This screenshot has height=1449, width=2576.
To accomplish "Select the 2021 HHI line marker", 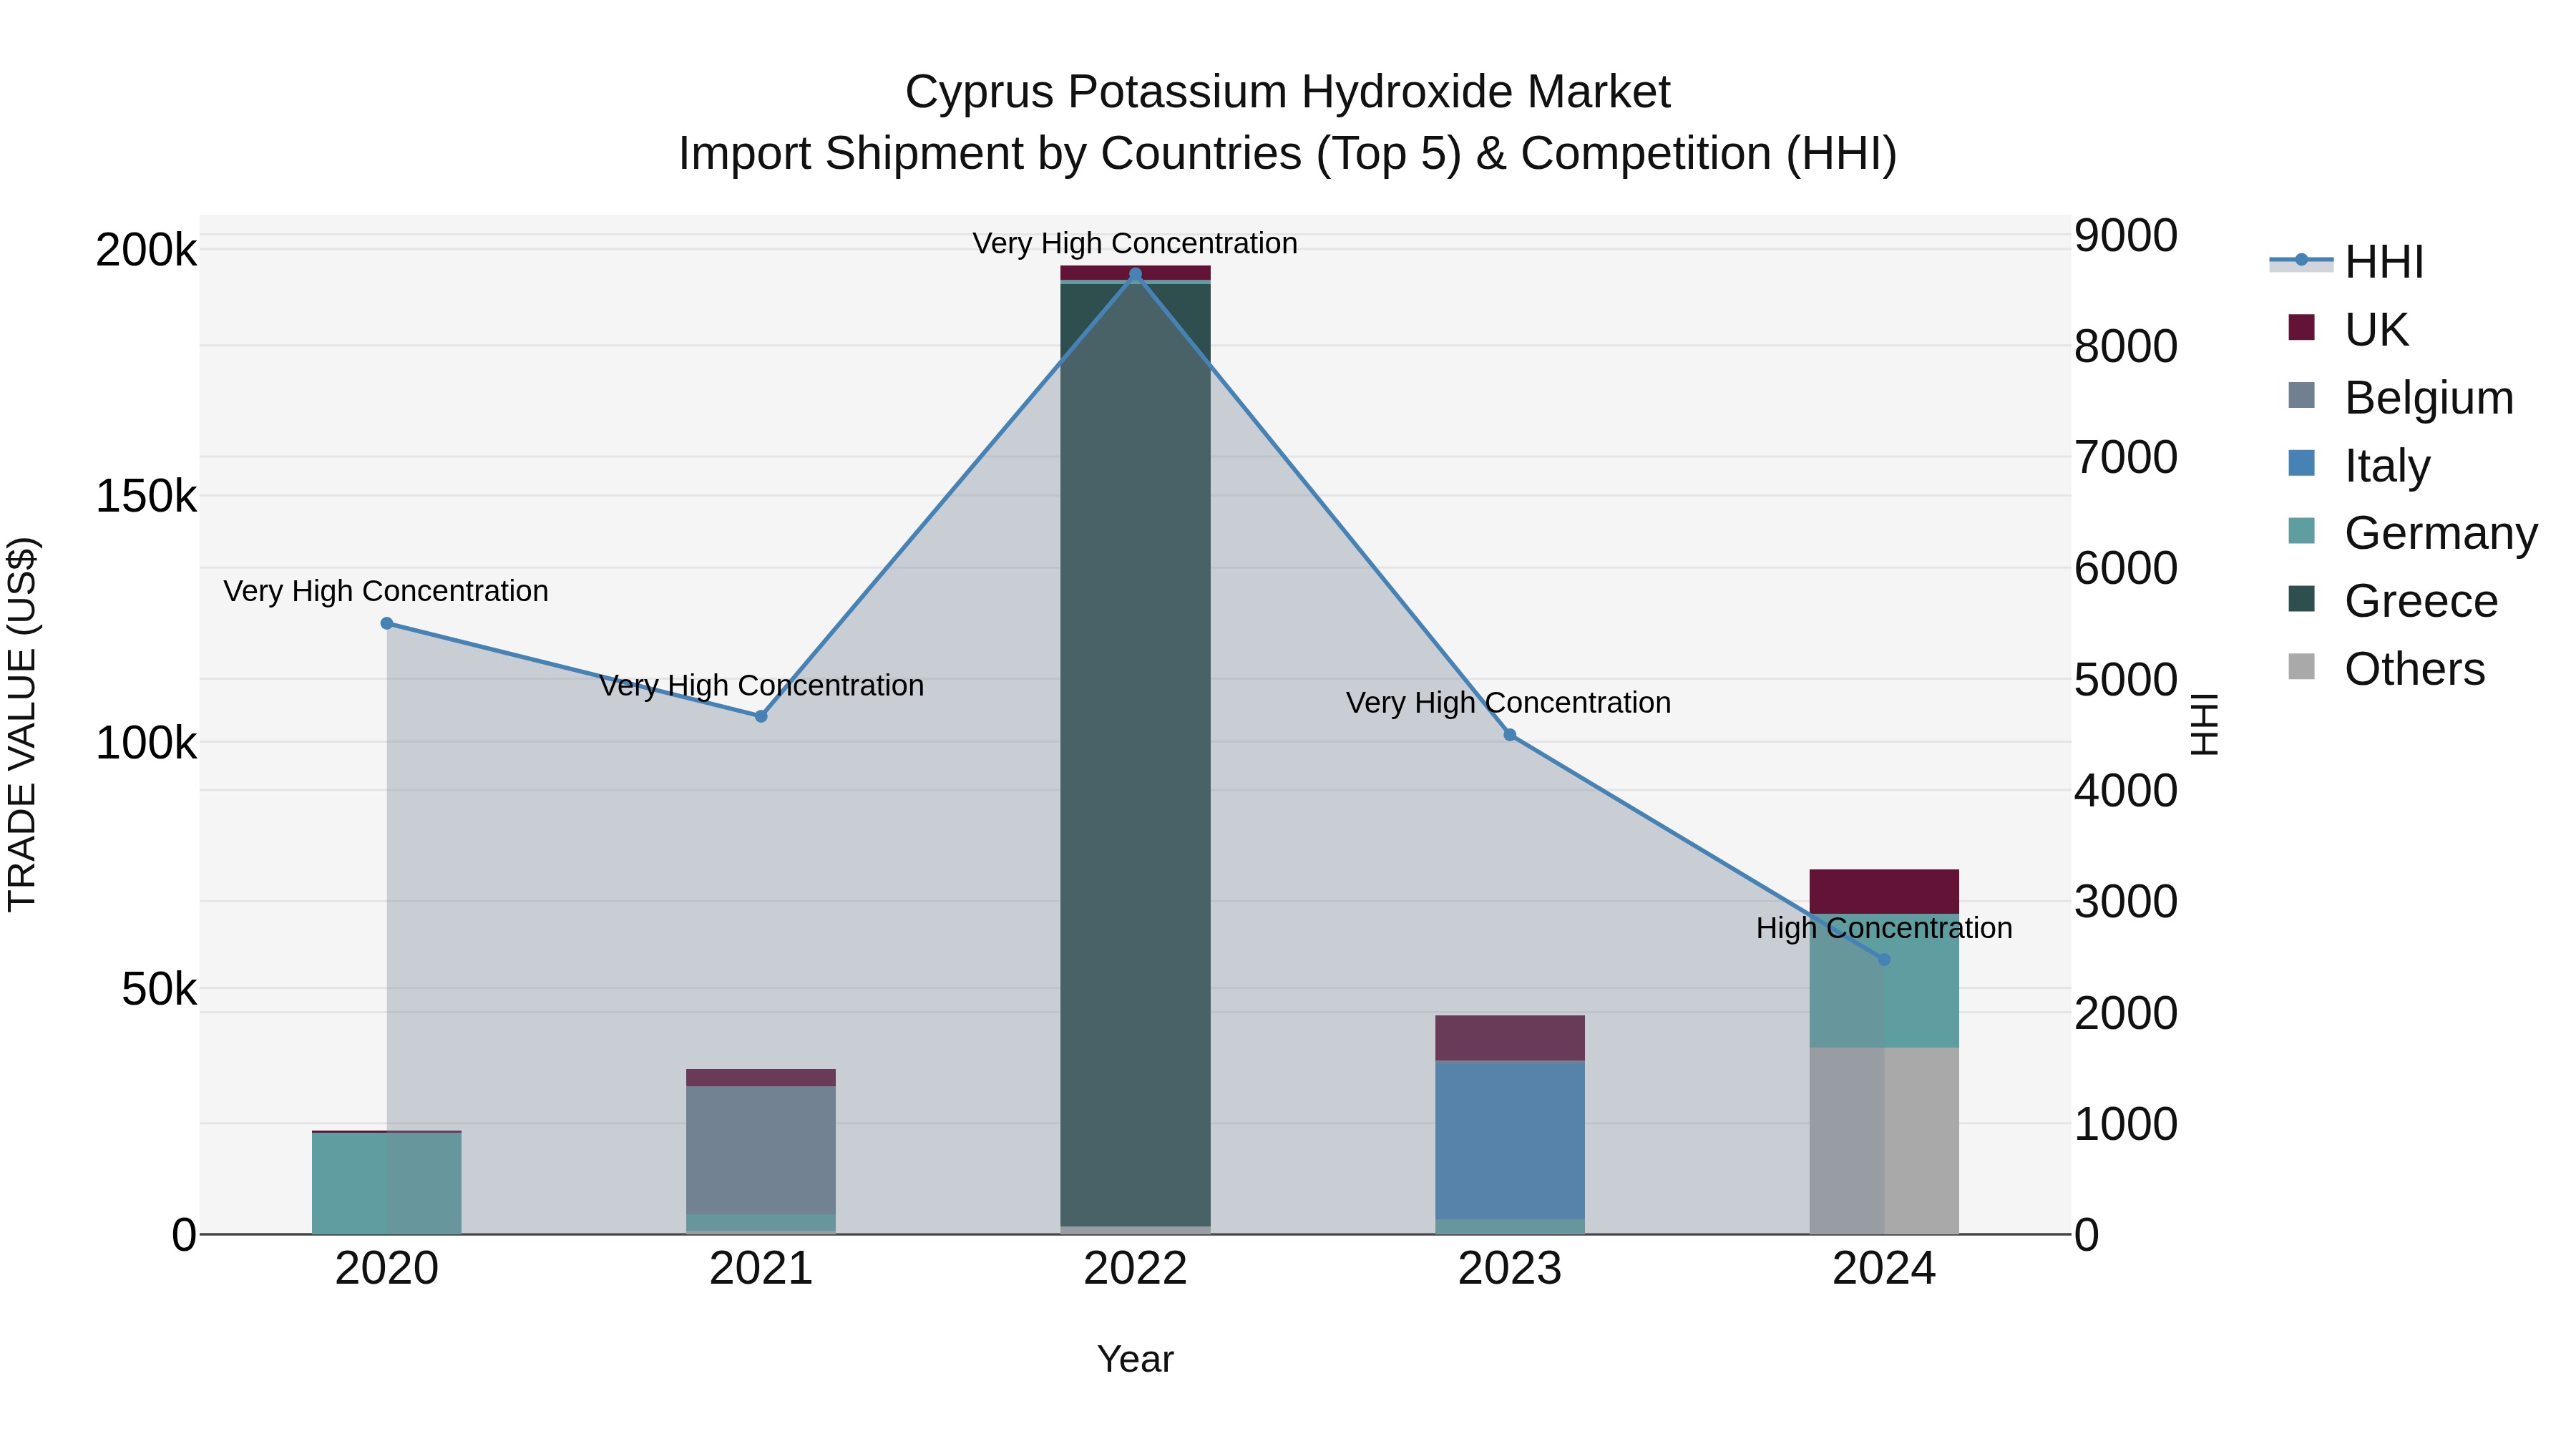I will [761, 716].
